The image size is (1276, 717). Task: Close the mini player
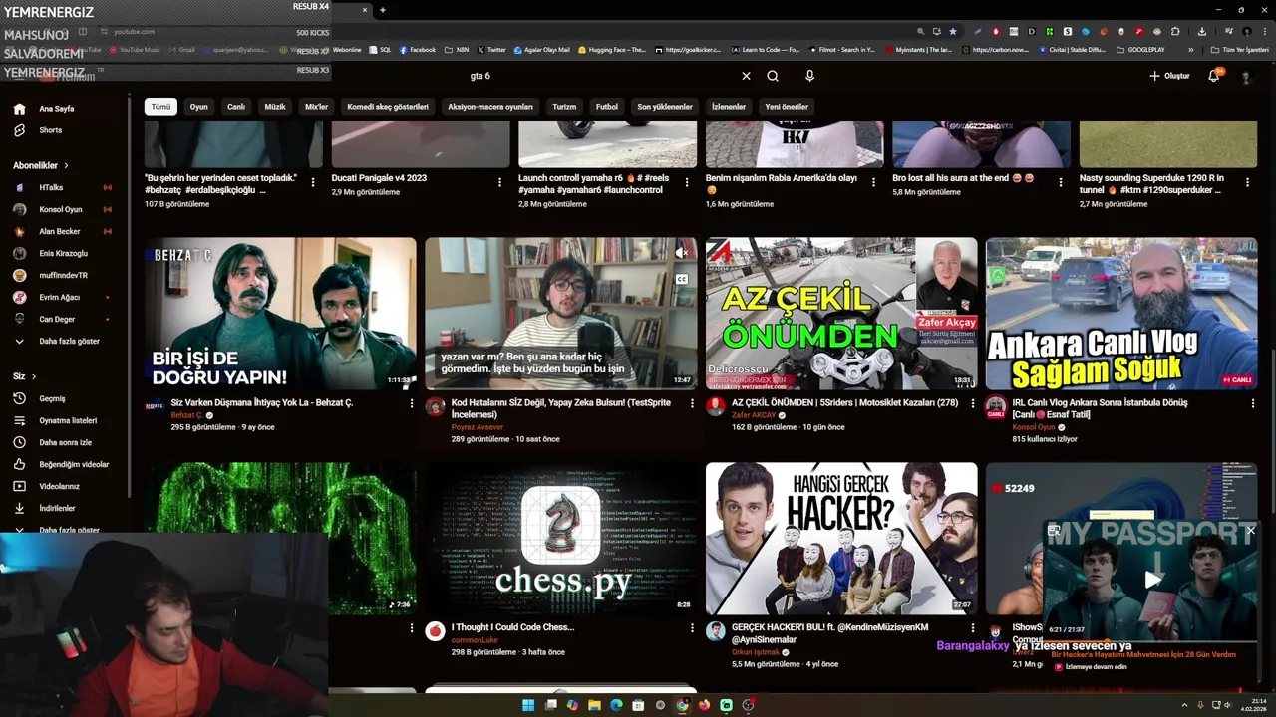click(x=1251, y=531)
